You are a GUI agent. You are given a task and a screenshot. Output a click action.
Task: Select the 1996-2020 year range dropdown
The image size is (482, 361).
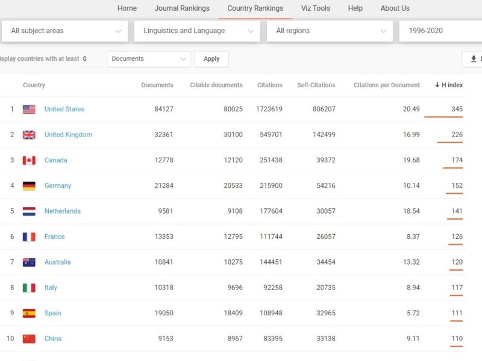(x=440, y=31)
